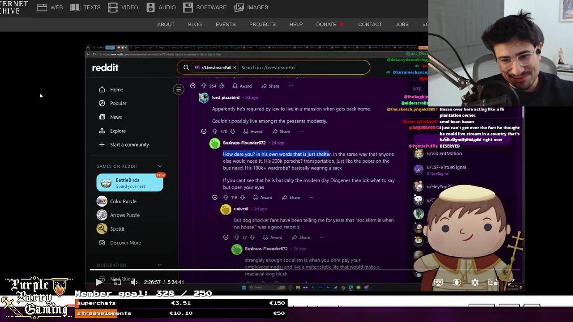
Task: Open lord_pizzabird's profile
Action: point(226,97)
